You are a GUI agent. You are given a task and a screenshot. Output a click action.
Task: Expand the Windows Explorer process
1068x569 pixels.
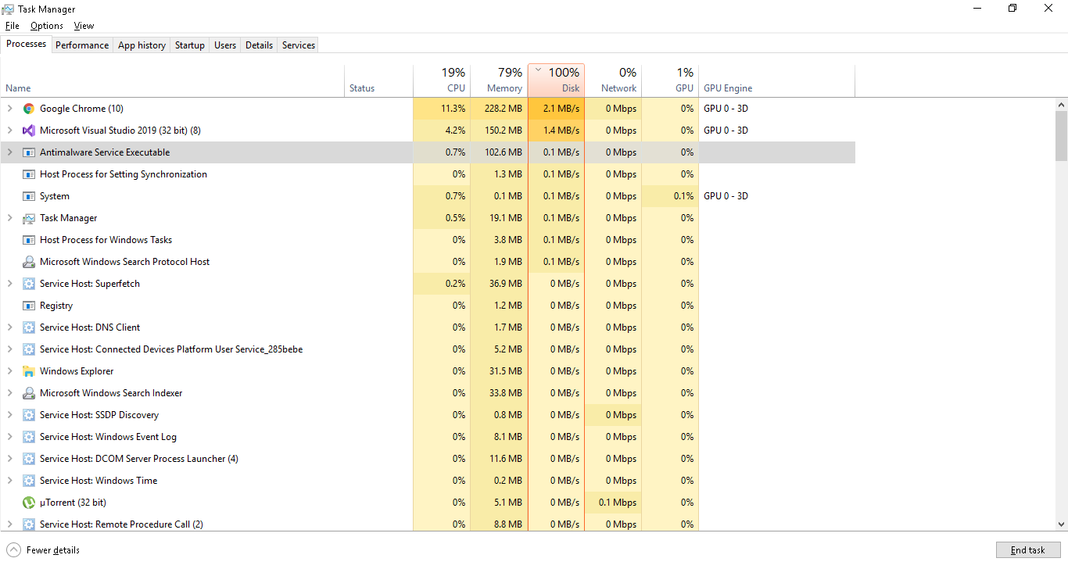(9, 371)
